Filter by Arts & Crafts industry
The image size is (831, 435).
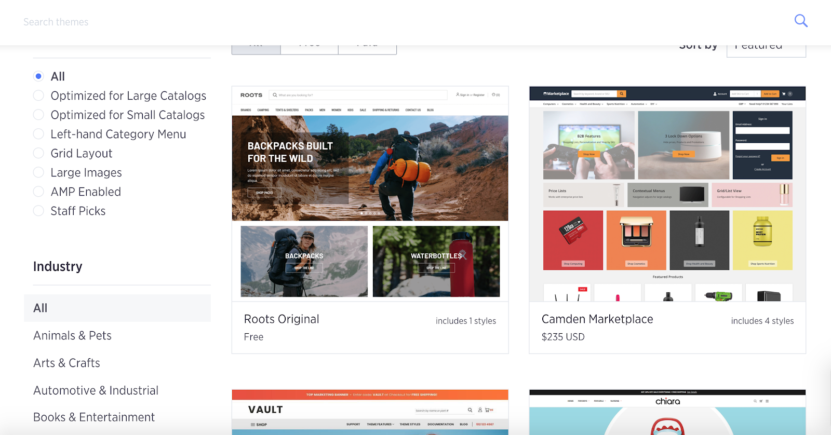66,363
